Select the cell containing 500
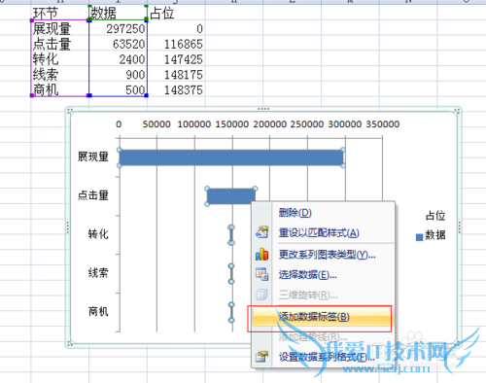 point(118,89)
